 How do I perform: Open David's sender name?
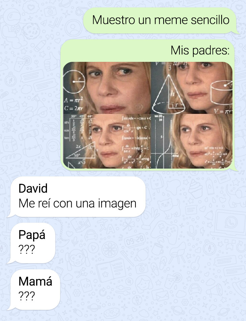(x=33, y=188)
